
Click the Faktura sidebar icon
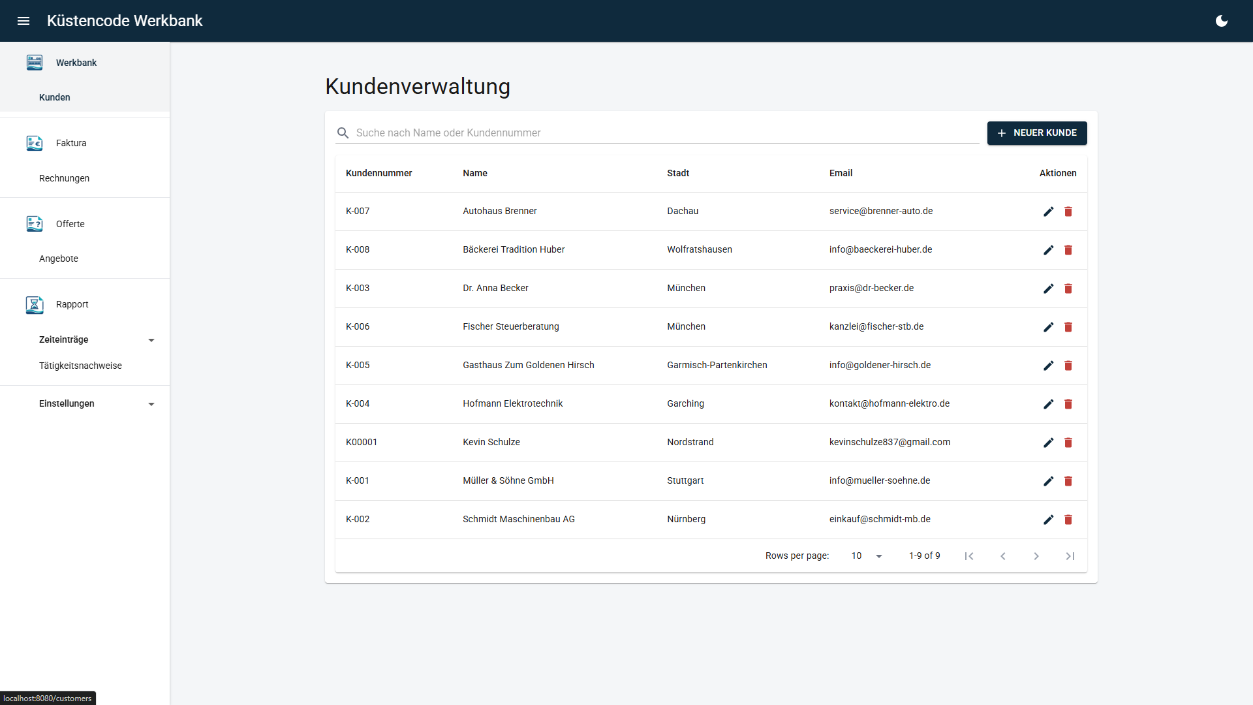[x=35, y=143]
